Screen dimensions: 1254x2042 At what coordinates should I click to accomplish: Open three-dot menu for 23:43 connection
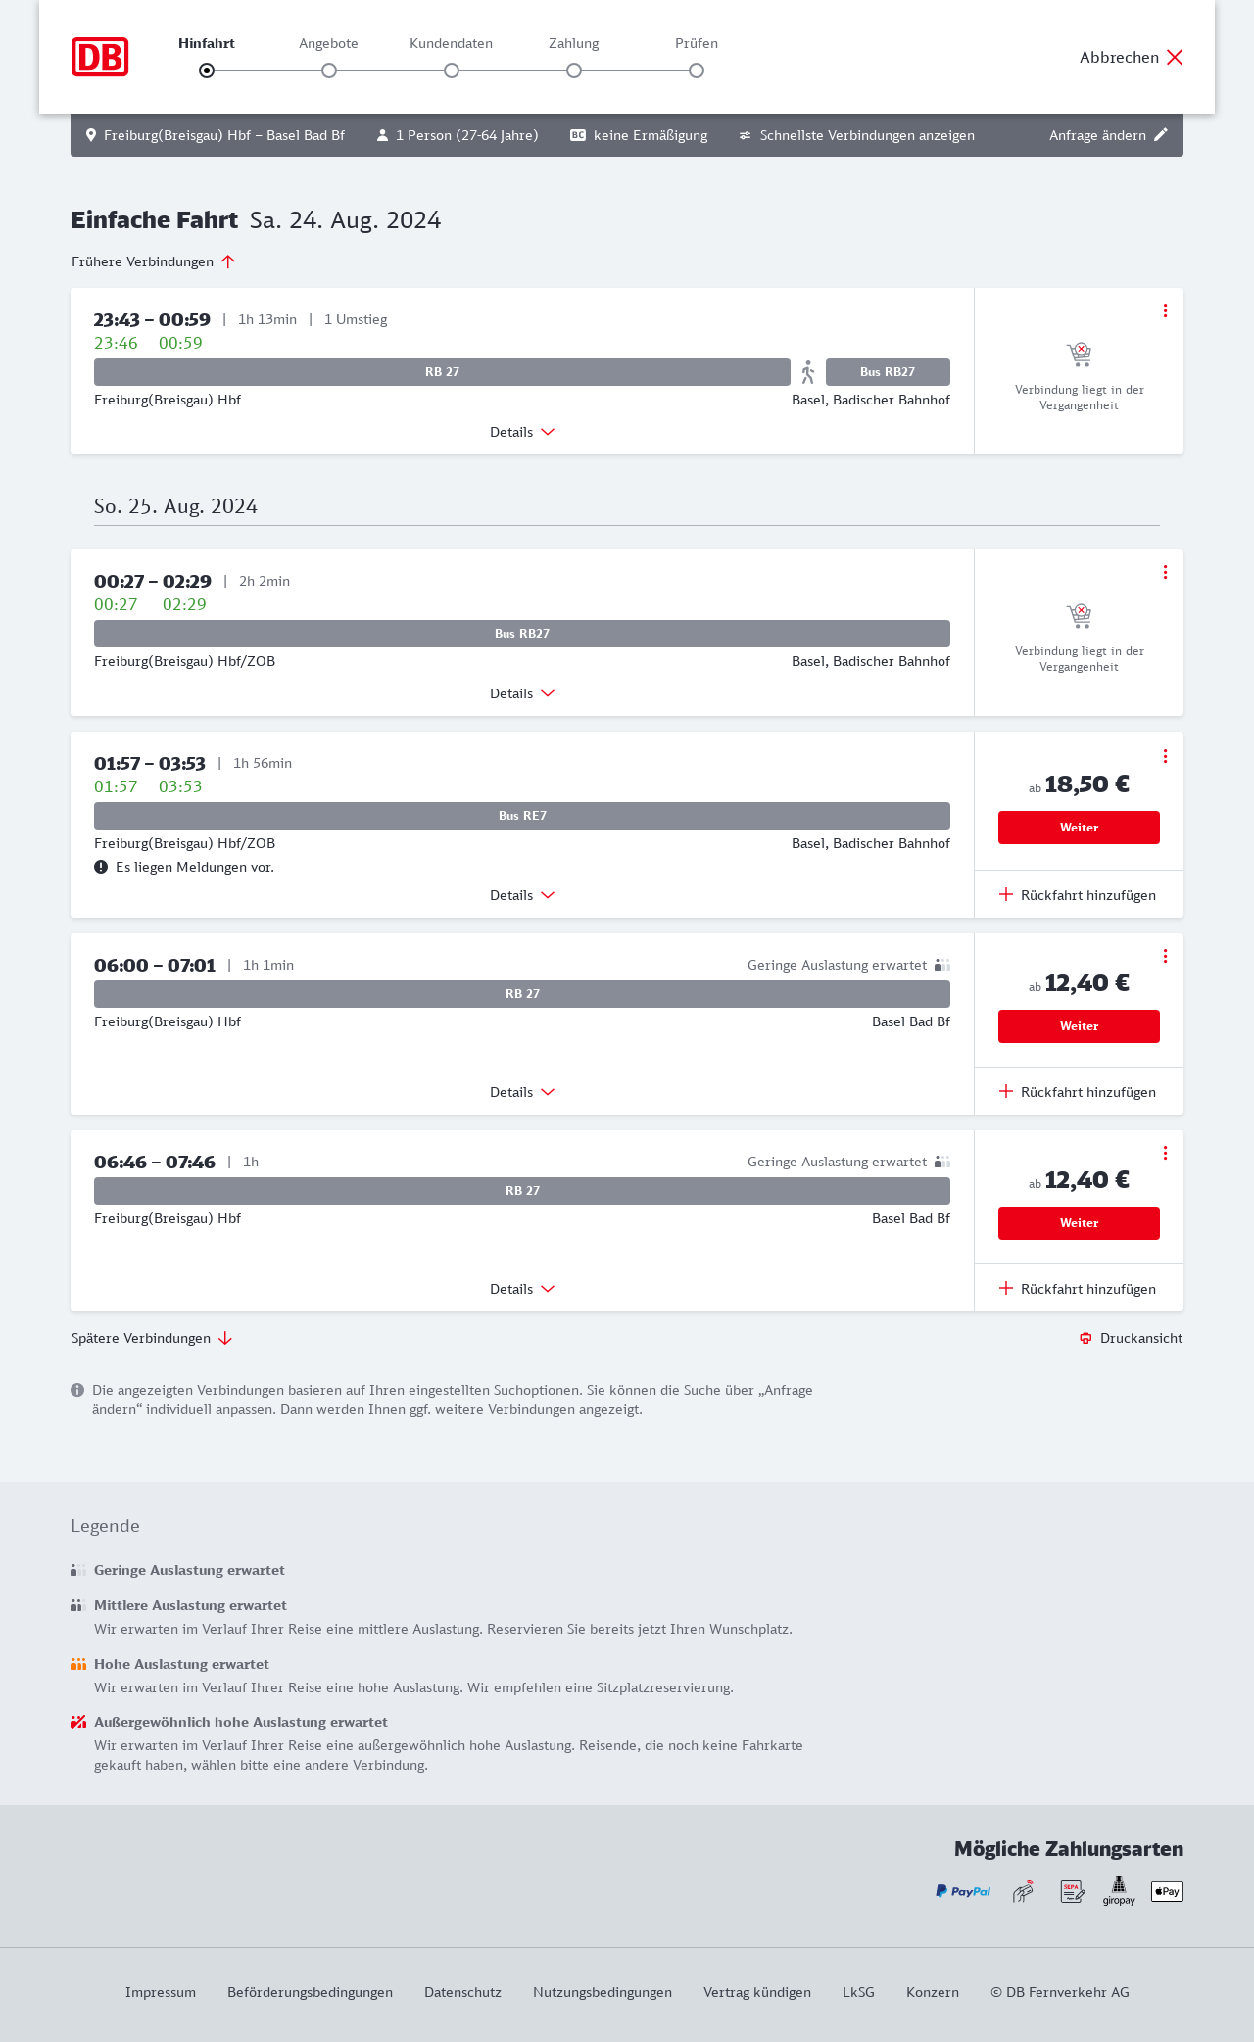click(1165, 310)
